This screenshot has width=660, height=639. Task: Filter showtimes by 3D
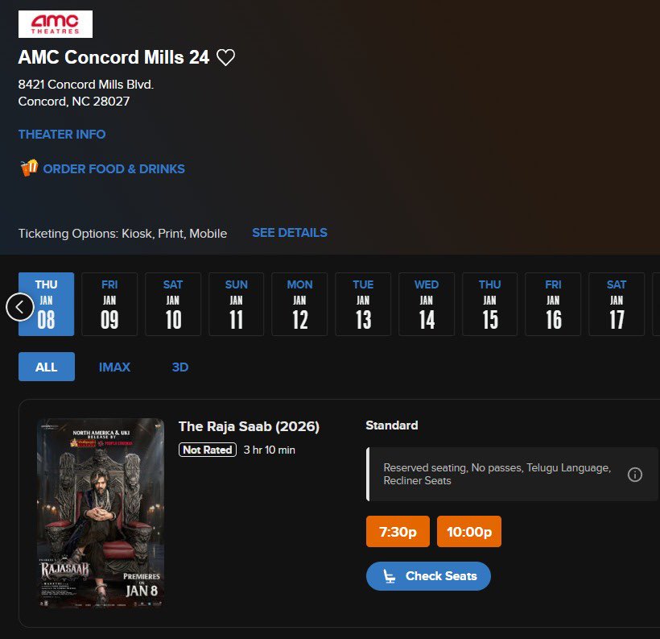[180, 367]
